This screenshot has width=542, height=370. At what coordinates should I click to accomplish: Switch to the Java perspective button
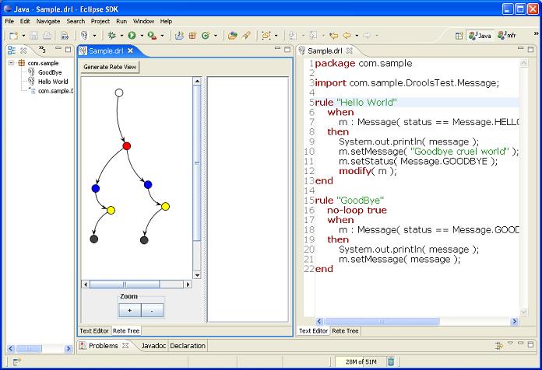(480, 36)
